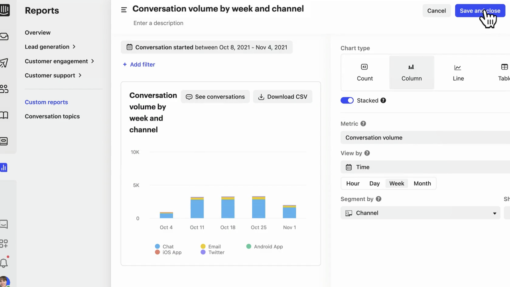Viewport: 510px width, 287px height.
Task: Click the Metric help question mark icon
Action: coord(363,124)
